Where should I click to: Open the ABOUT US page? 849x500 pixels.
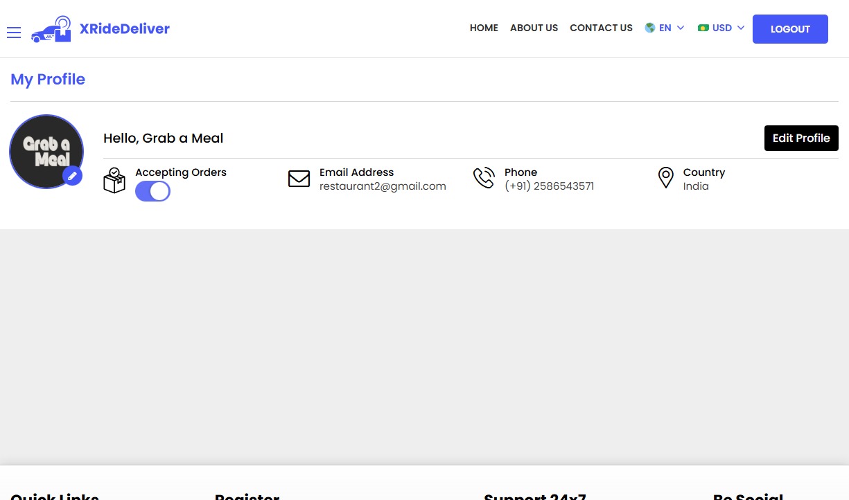(534, 28)
